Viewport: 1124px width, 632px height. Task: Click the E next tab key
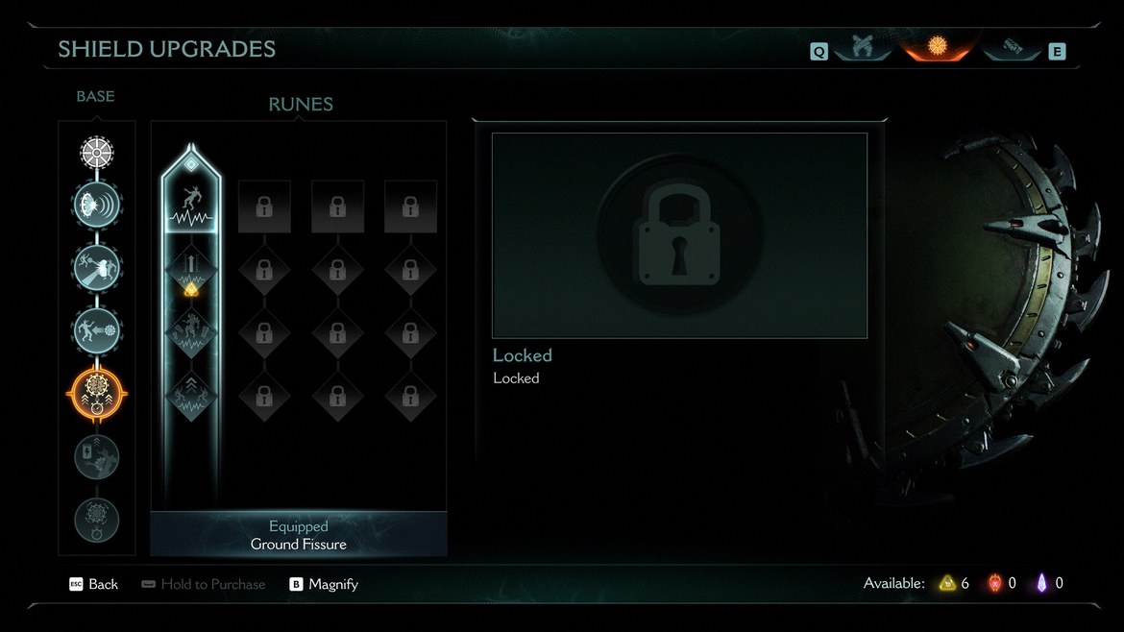pyautogui.click(x=1057, y=52)
